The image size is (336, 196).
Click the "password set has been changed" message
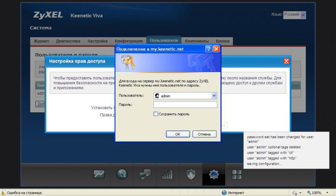[x=280, y=139]
